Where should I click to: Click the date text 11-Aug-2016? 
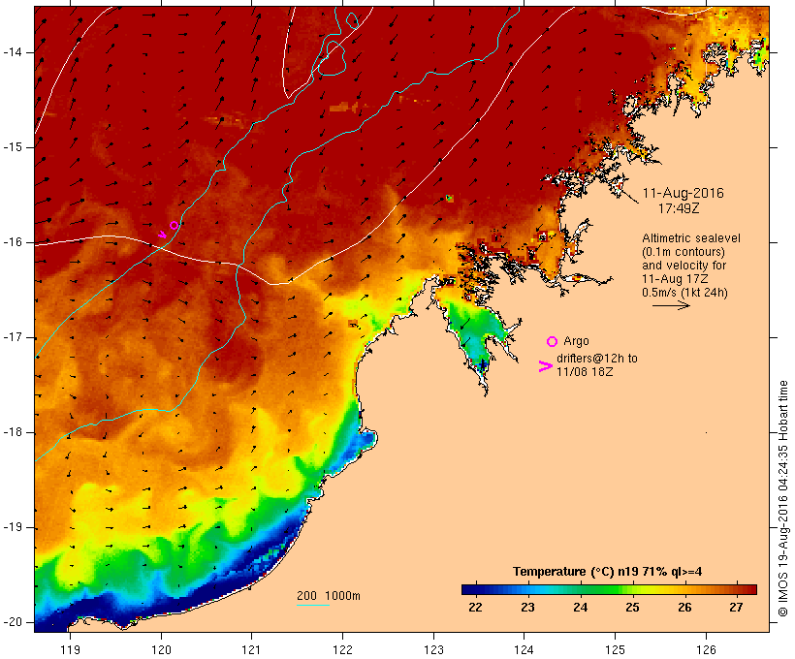coord(683,193)
